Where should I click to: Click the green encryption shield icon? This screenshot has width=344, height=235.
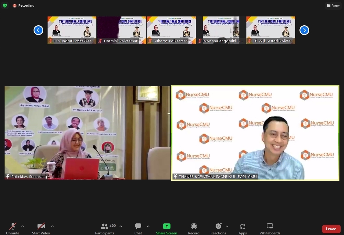[5, 5]
